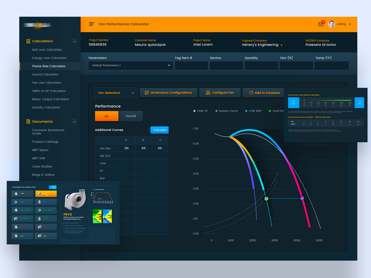This screenshot has width=371, height=278.
Task: Click the Documents section icon in sidebar
Action: 28,121
